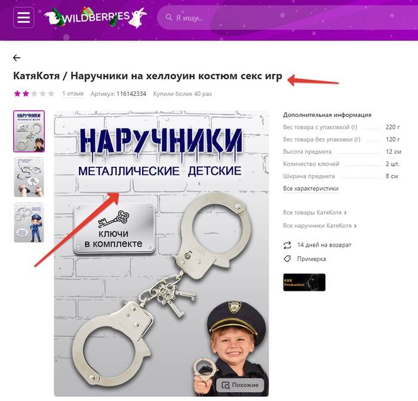Screen dimensions: 418x401
Task: Click '14 дней на возврат' text
Action: pos(324,245)
